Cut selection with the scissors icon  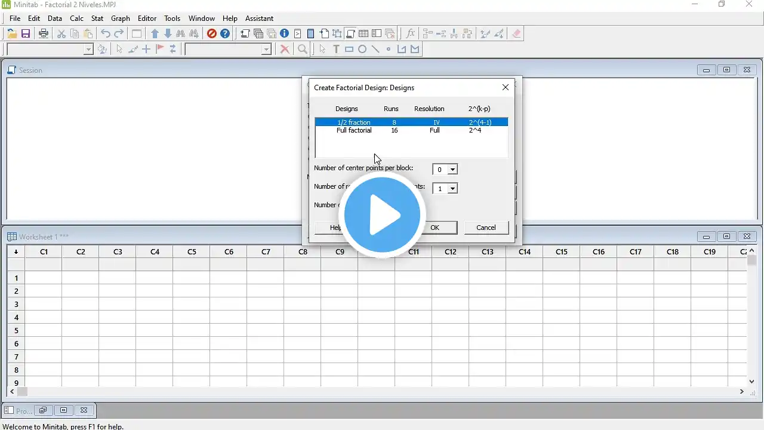[61, 34]
